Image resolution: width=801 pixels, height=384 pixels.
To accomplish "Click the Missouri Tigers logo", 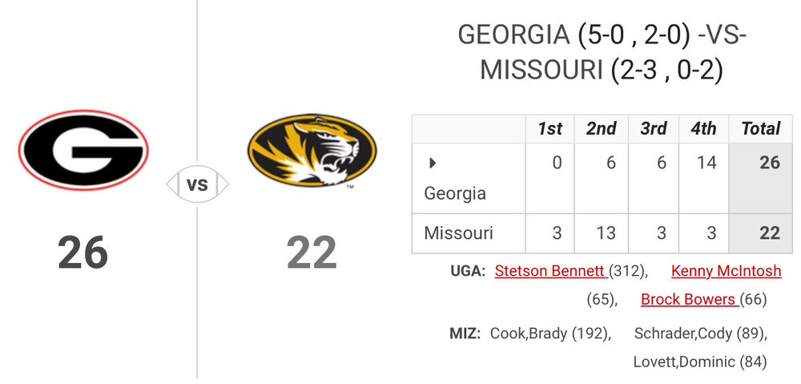I will 312,150.
